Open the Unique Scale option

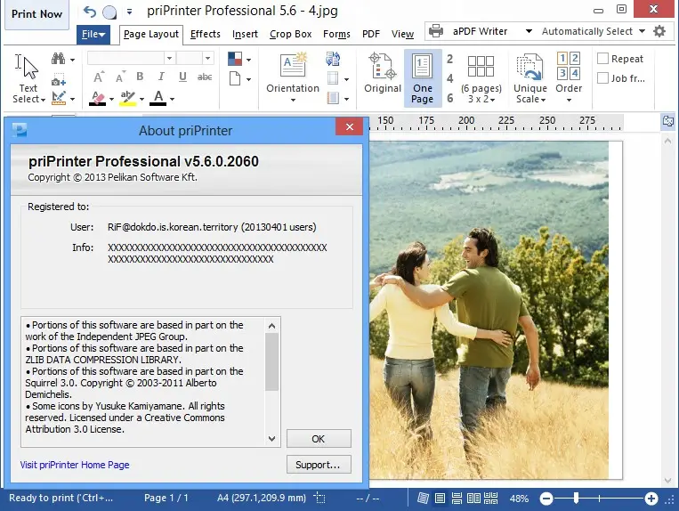coord(530,78)
